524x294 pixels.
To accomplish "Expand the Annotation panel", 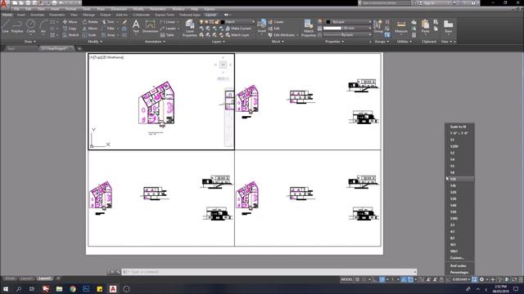I will pyautogui.click(x=155, y=42).
